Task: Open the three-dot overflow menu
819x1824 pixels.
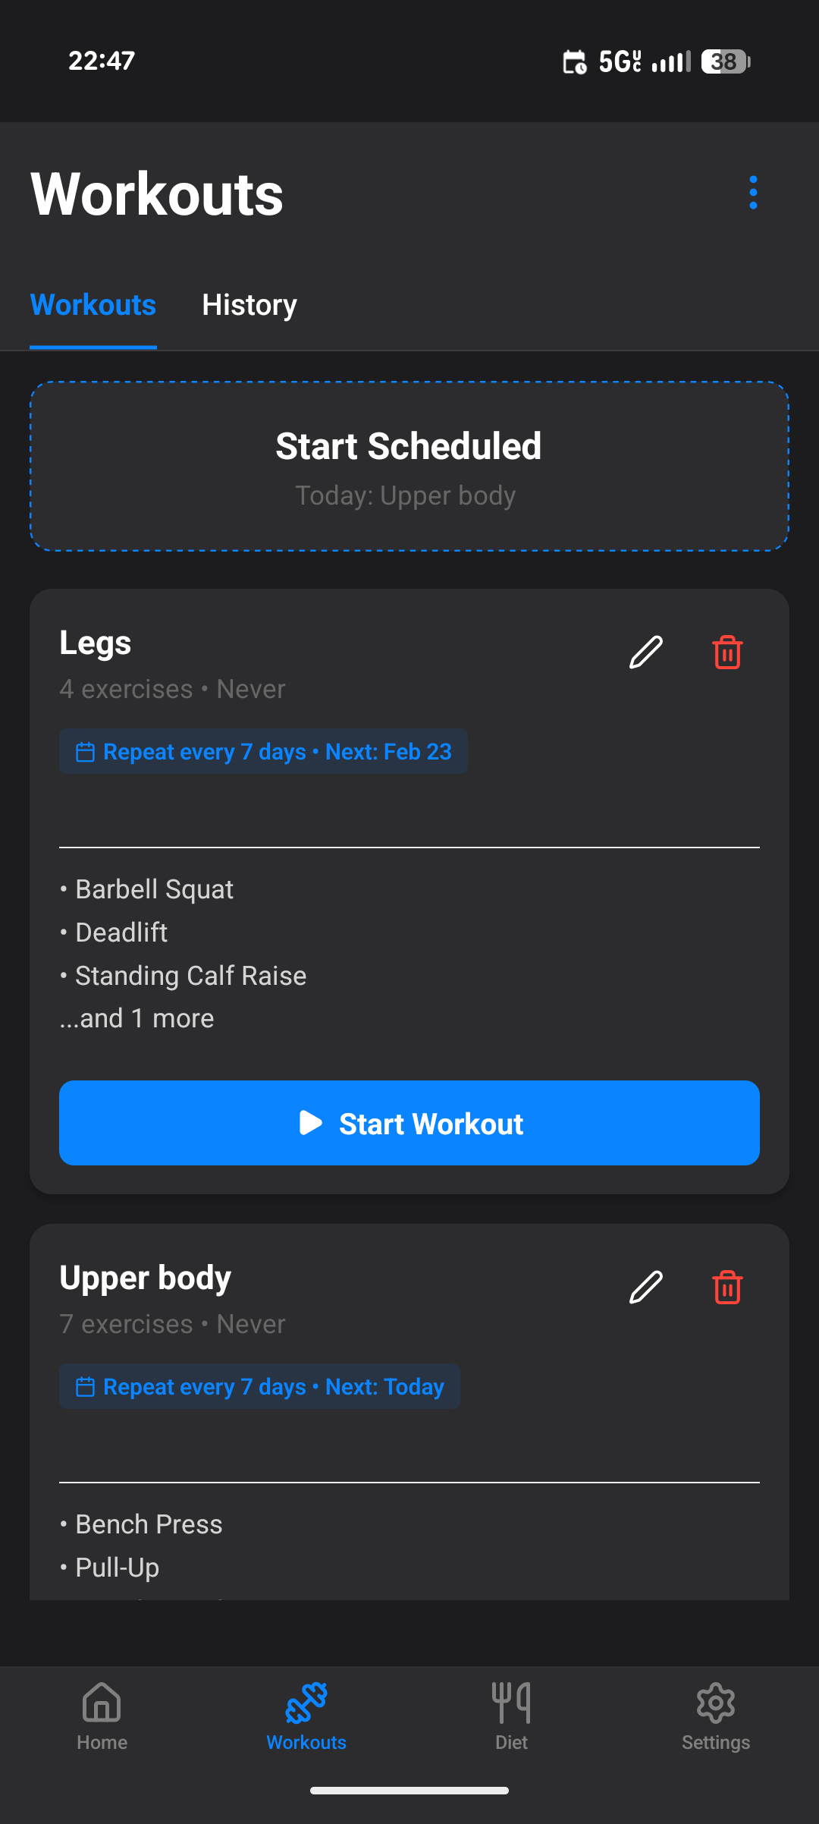Action: click(x=752, y=192)
